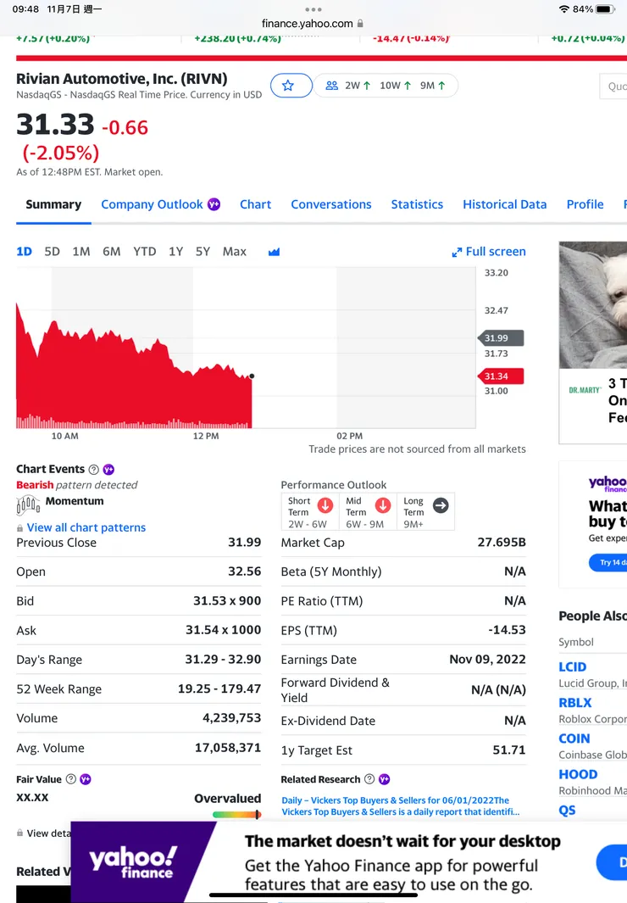Open LCID ticker link
This screenshot has width=627, height=903.
click(573, 667)
